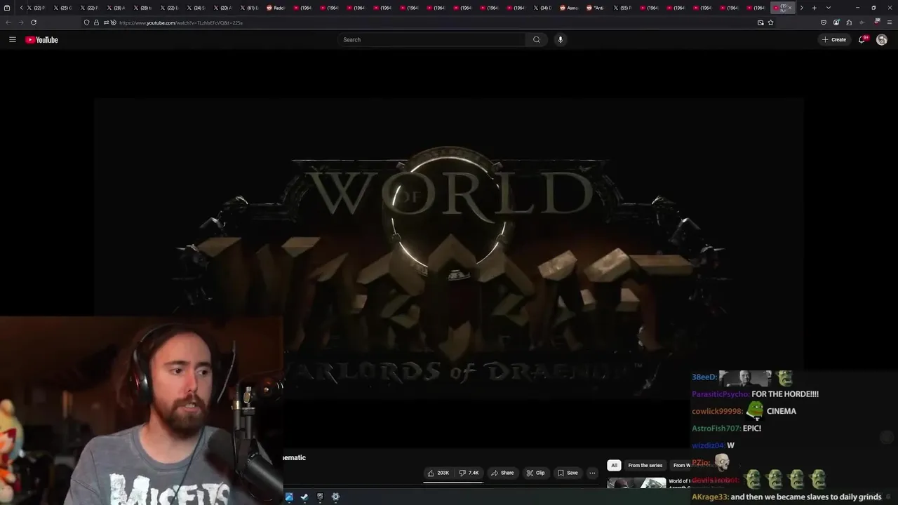Open the Epic Games taskbar icon
898x505 pixels.
click(x=320, y=497)
